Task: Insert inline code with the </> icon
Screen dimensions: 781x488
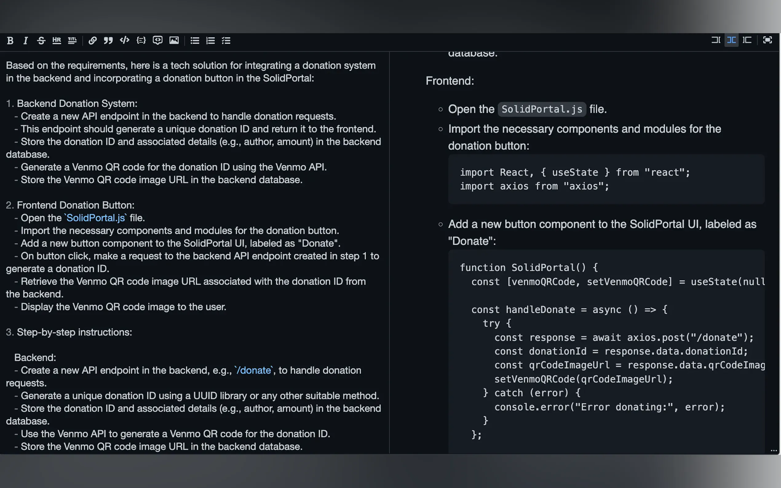Action: coord(125,41)
